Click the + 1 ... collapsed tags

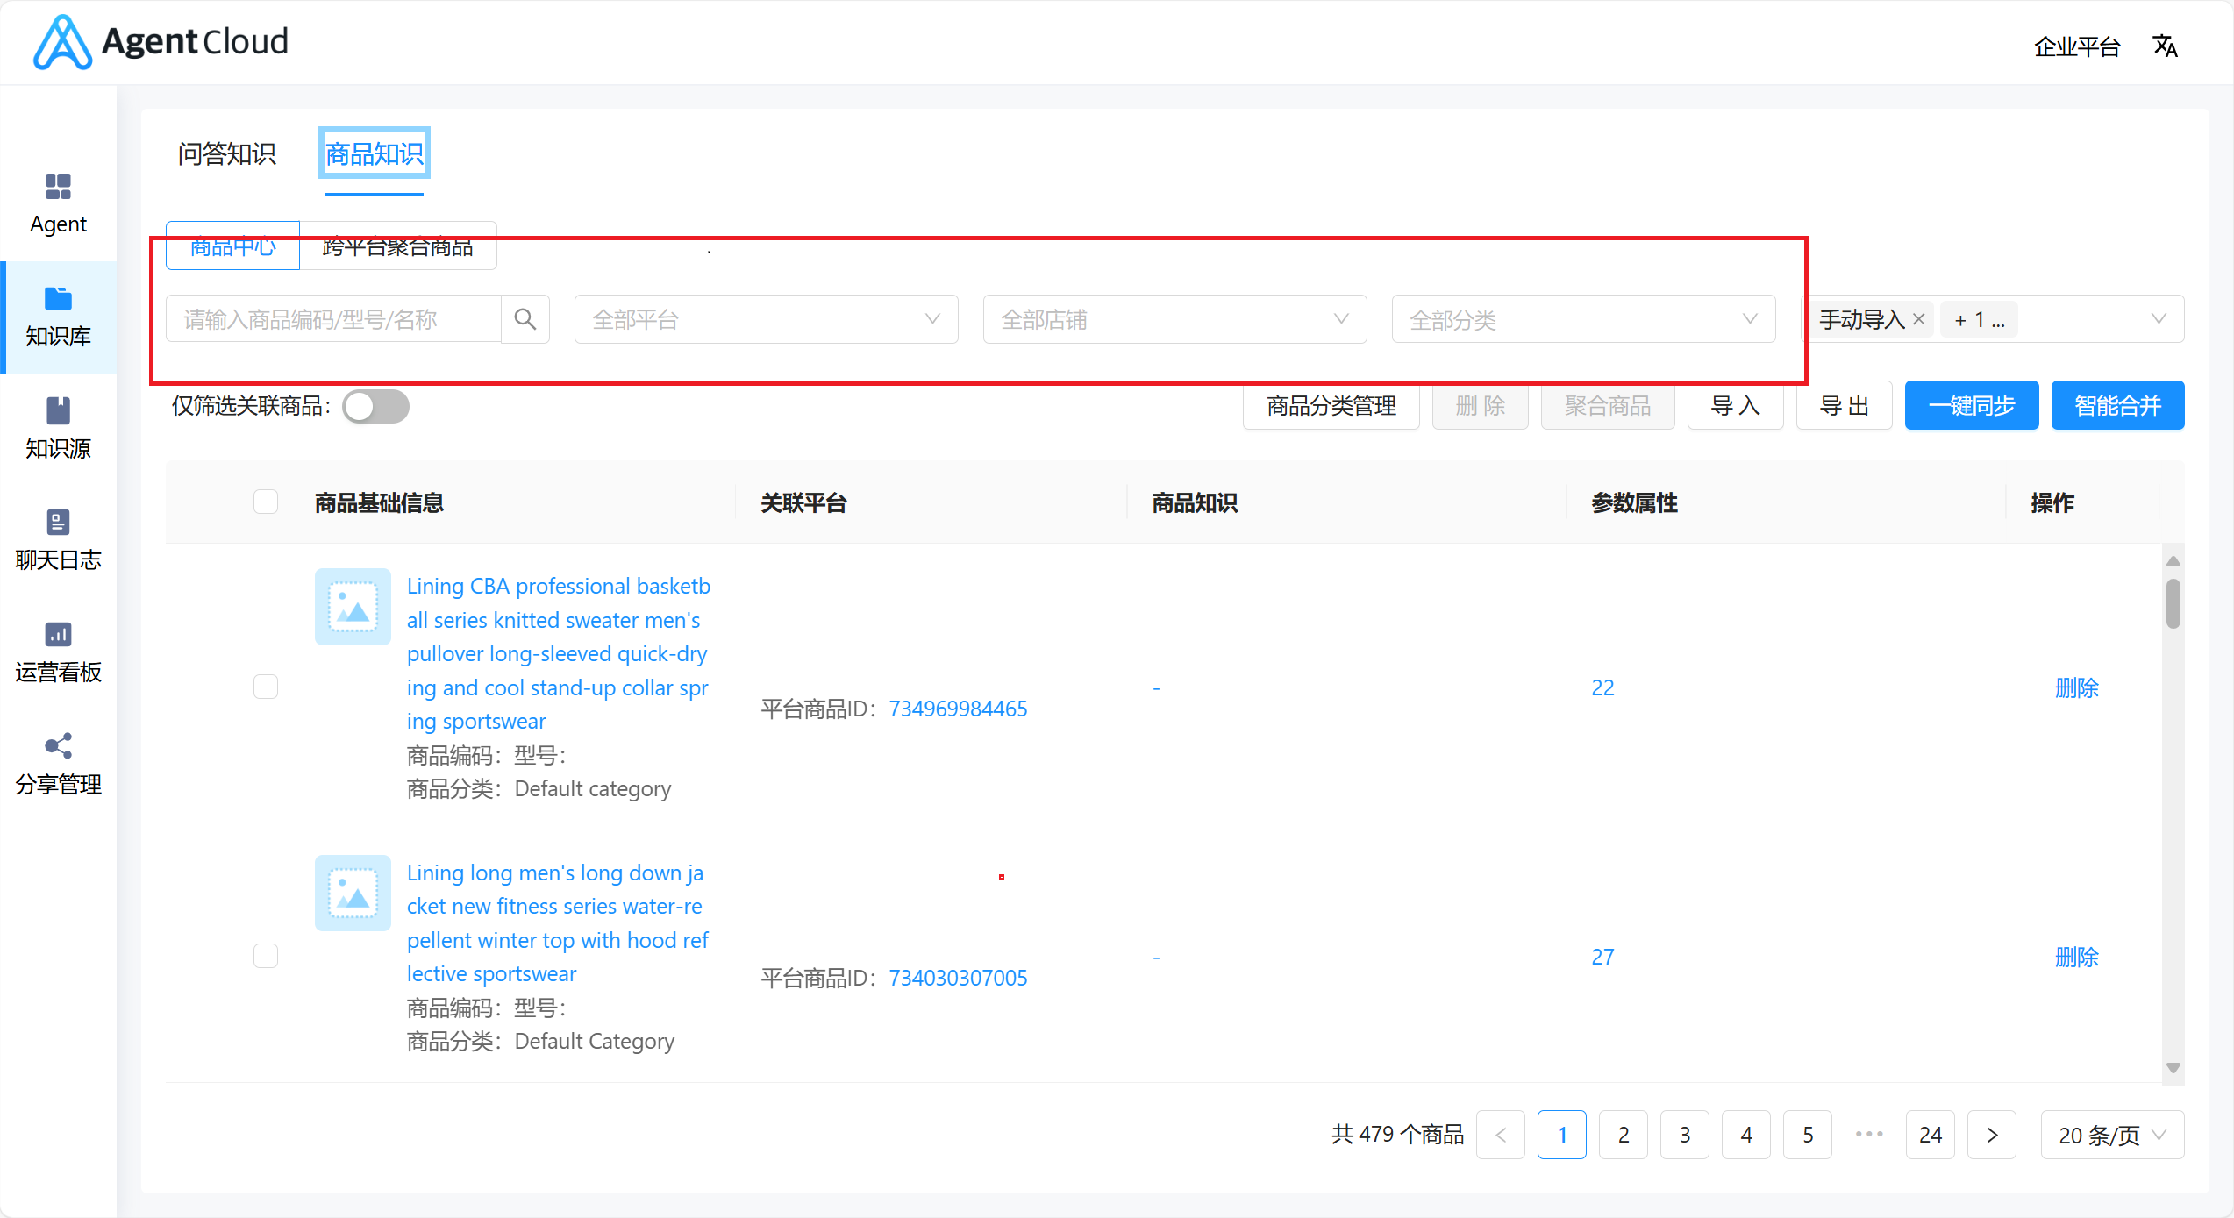point(1980,319)
